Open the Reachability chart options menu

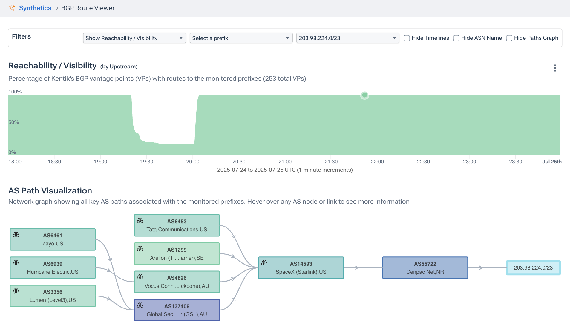(555, 68)
